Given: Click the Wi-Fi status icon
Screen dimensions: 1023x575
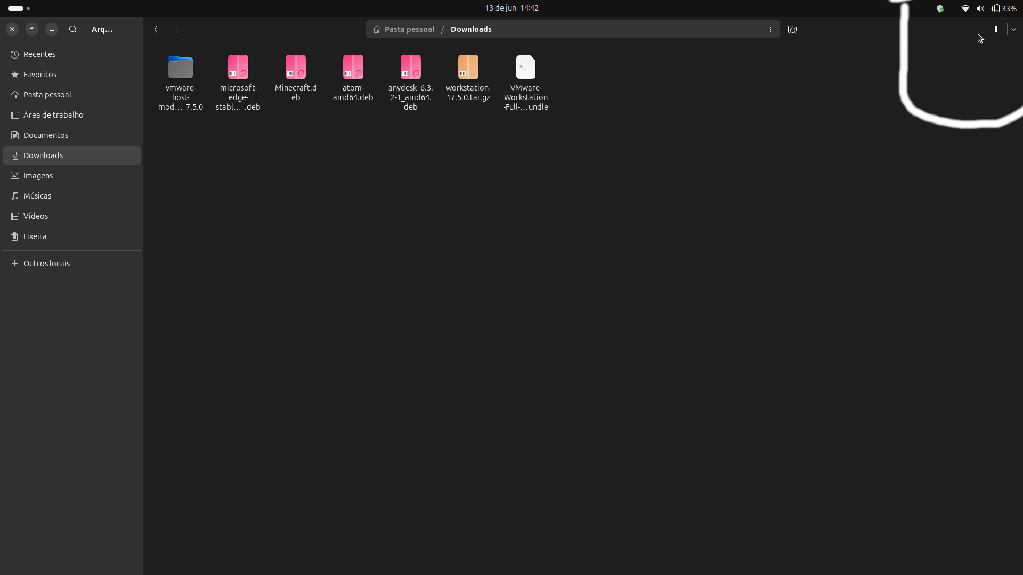Looking at the screenshot, I should (x=965, y=9).
